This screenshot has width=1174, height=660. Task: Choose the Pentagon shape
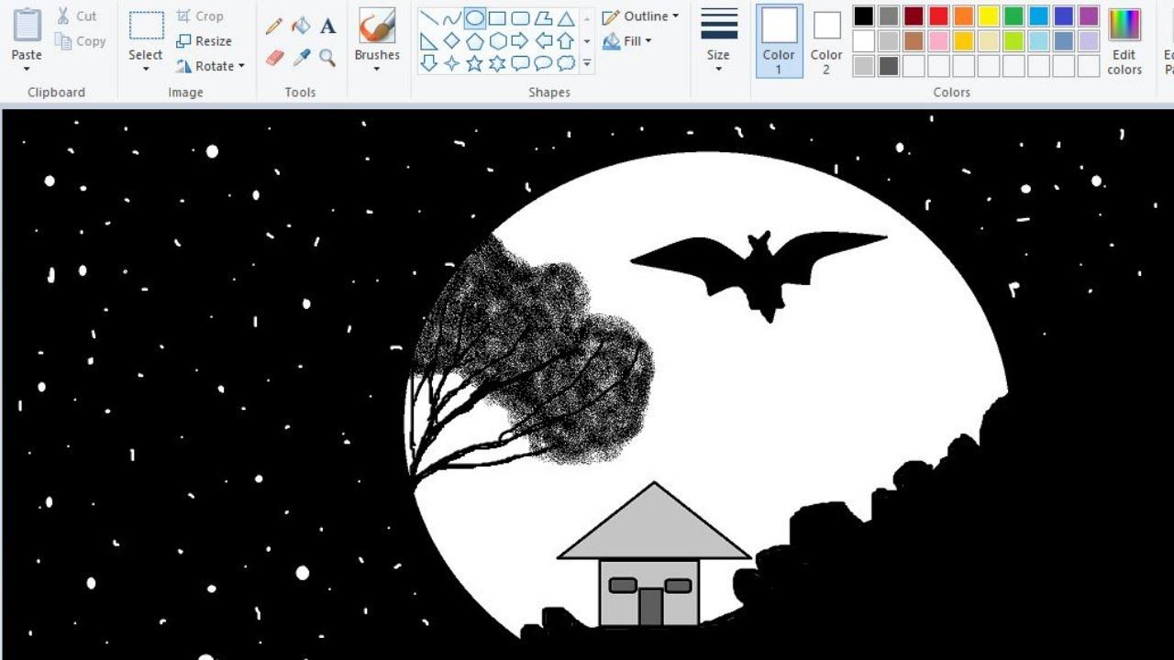point(474,40)
